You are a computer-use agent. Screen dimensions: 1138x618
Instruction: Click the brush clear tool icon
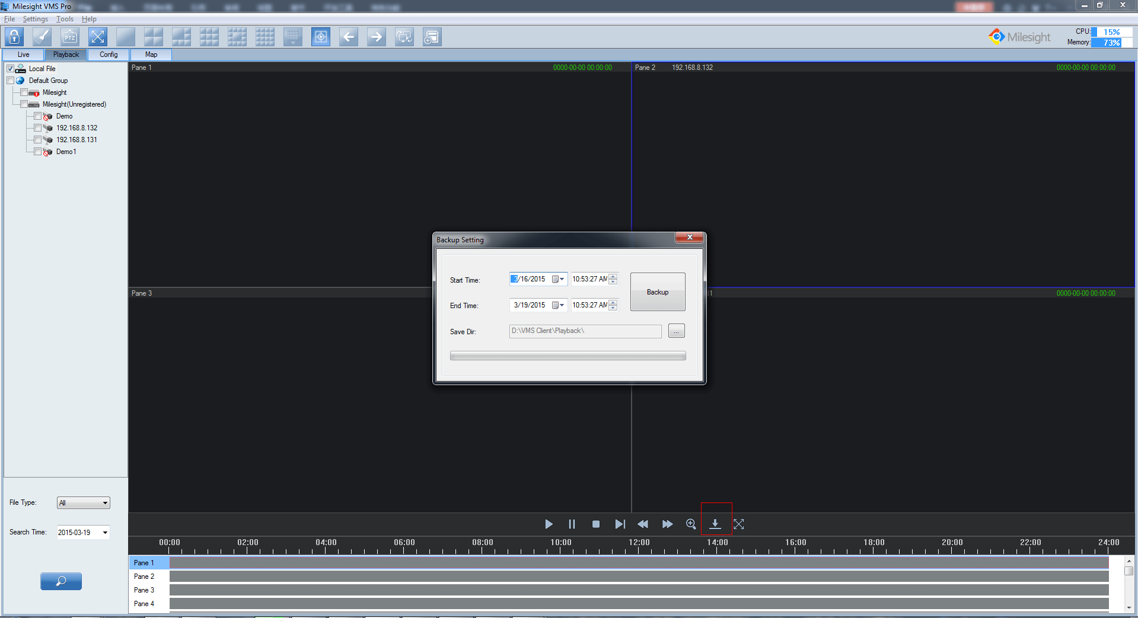point(42,37)
